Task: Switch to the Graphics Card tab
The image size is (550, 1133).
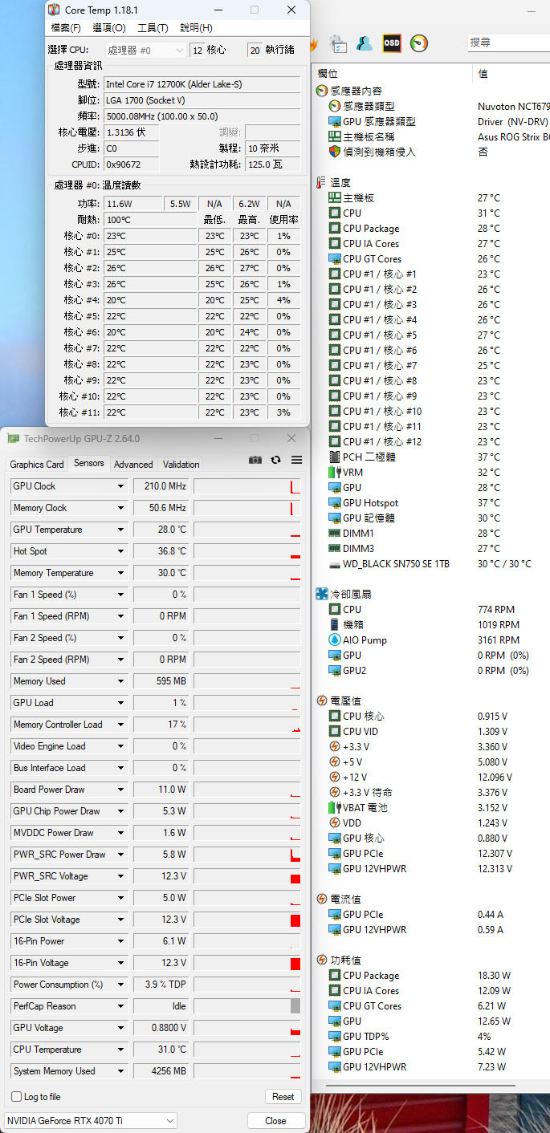Action: [x=37, y=464]
